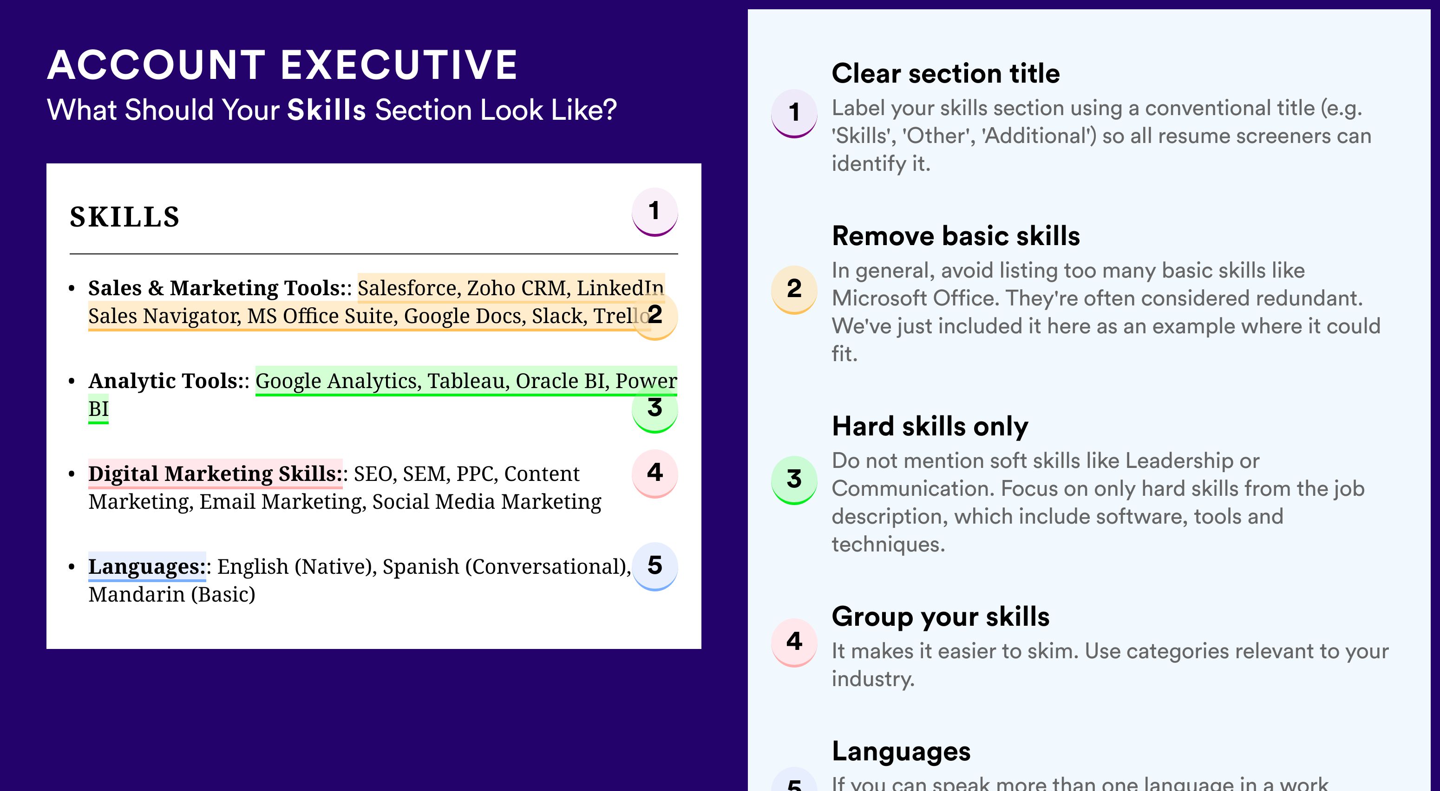Click the underlined Languages label
Image resolution: width=1440 pixels, height=791 pixels.
147,566
